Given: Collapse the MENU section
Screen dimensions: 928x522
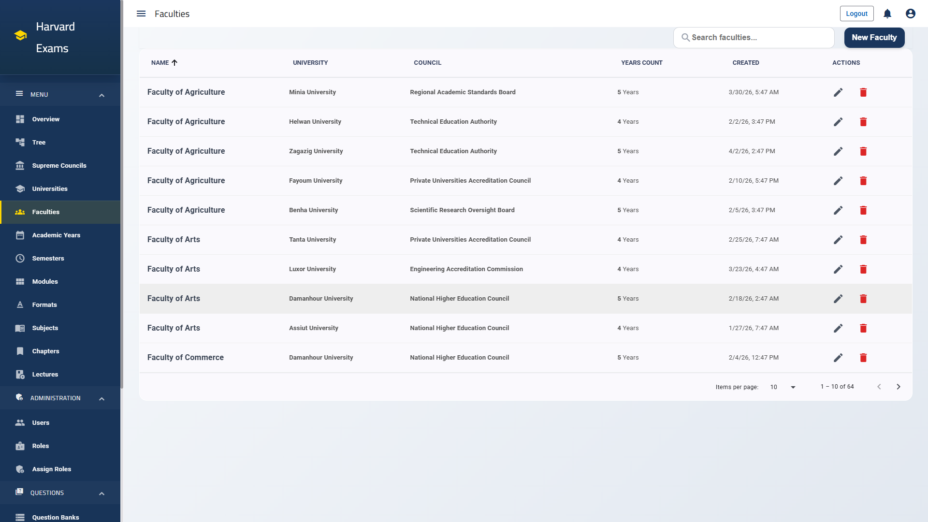Looking at the screenshot, I should pyautogui.click(x=101, y=95).
